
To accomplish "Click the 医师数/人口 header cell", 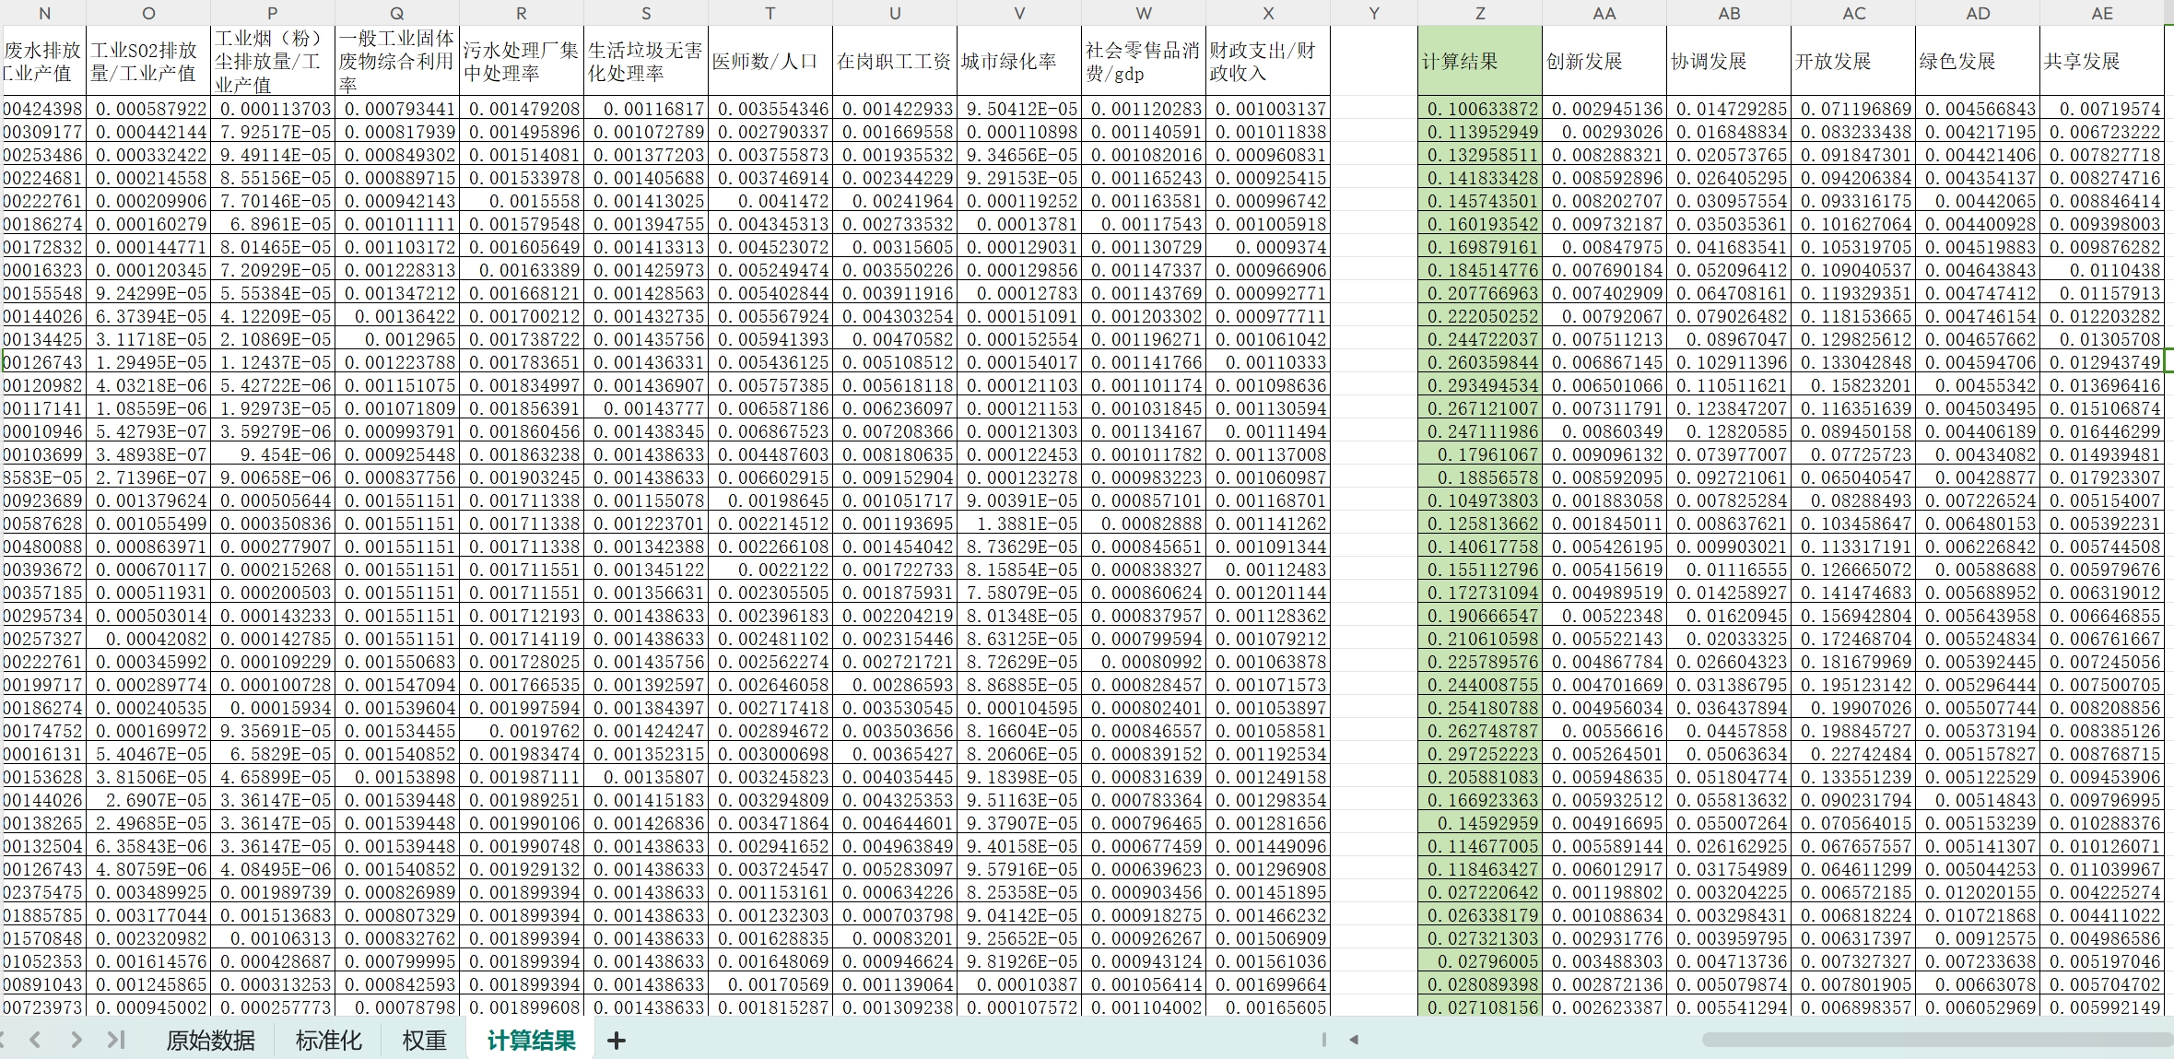I will (x=770, y=61).
